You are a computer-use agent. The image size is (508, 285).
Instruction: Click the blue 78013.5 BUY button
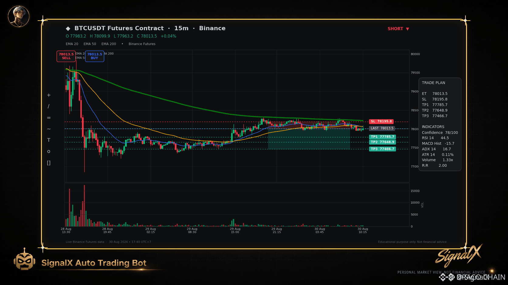pyautogui.click(x=94, y=56)
